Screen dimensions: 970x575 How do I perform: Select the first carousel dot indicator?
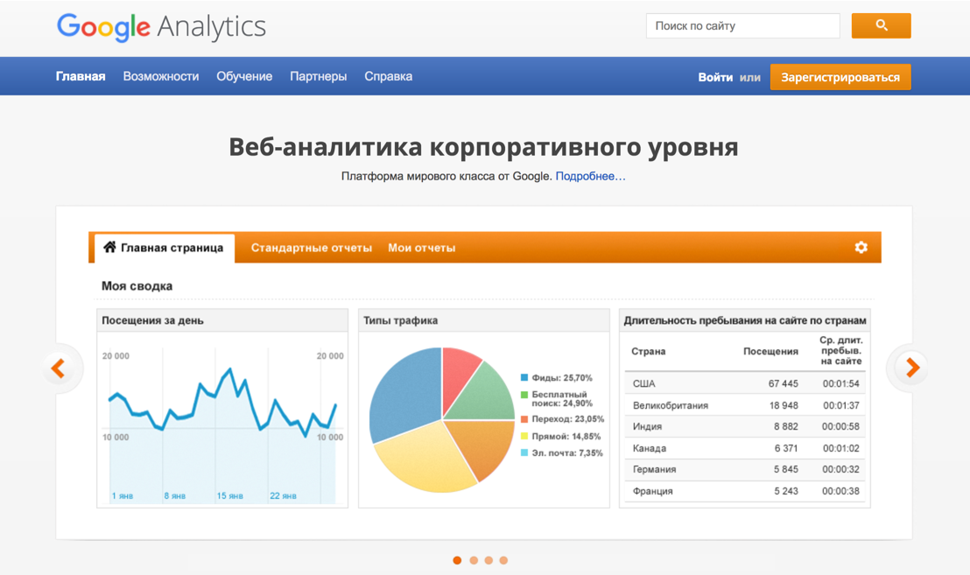[x=457, y=560]
